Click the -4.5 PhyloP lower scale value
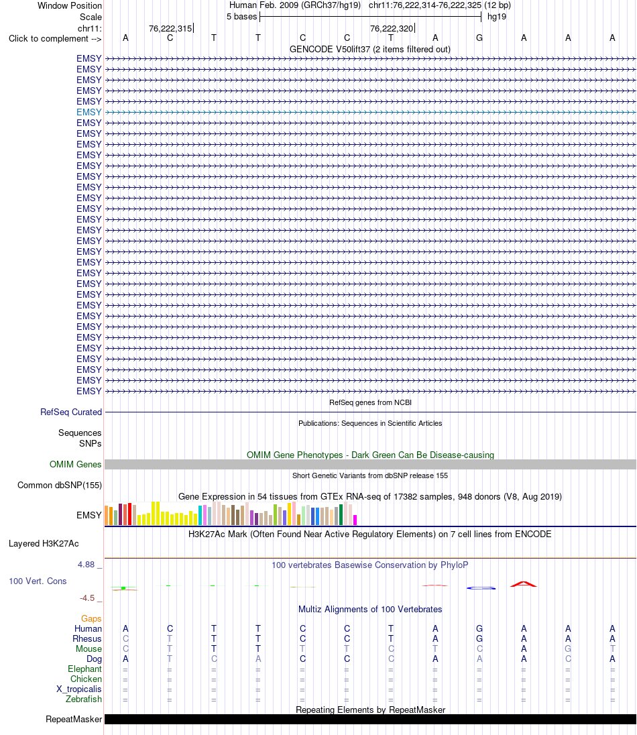637x735 pixels. point(87,598)
